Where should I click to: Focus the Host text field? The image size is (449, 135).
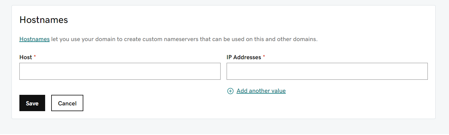pyautogui.click(x=120, y=71)
